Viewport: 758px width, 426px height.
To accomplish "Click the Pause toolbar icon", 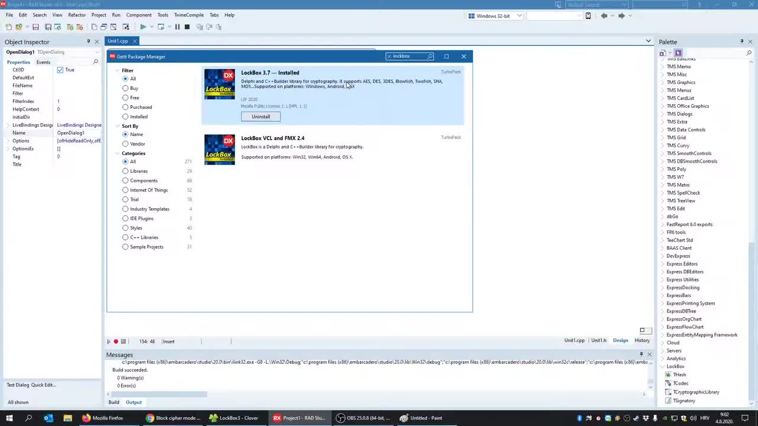I will tap(177, 27).
